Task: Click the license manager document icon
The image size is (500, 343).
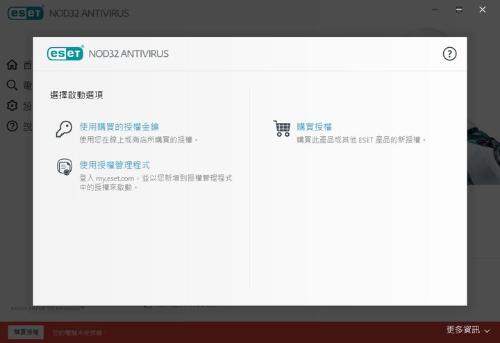Action: (65, 167)
